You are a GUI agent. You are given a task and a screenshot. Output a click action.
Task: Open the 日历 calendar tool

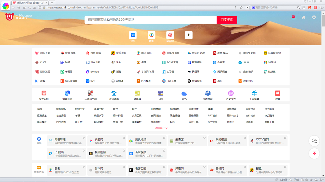[x=161, y=95]
